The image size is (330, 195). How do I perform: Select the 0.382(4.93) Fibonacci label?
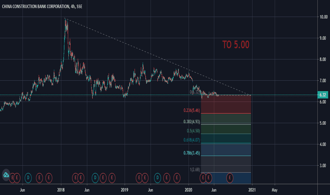192,122
